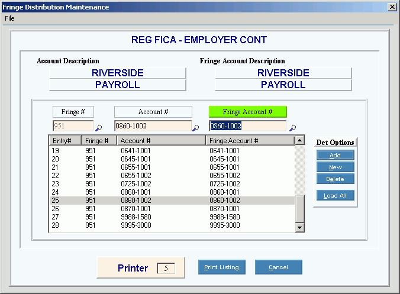Click the Fringe # column header in list
Screen dimensions: 400x294
click(99, 141)
